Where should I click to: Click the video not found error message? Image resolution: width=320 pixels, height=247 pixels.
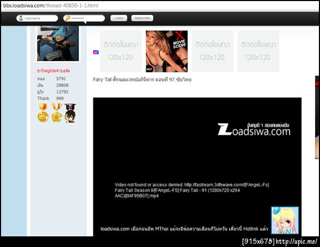192,190
